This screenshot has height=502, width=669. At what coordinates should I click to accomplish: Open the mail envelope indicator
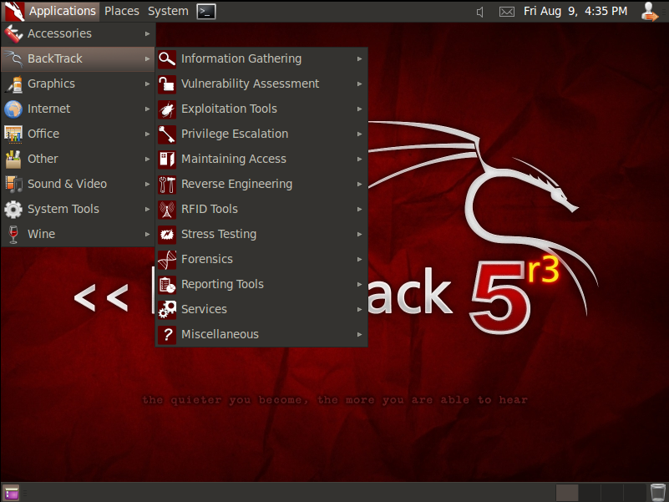click(506, 12)
